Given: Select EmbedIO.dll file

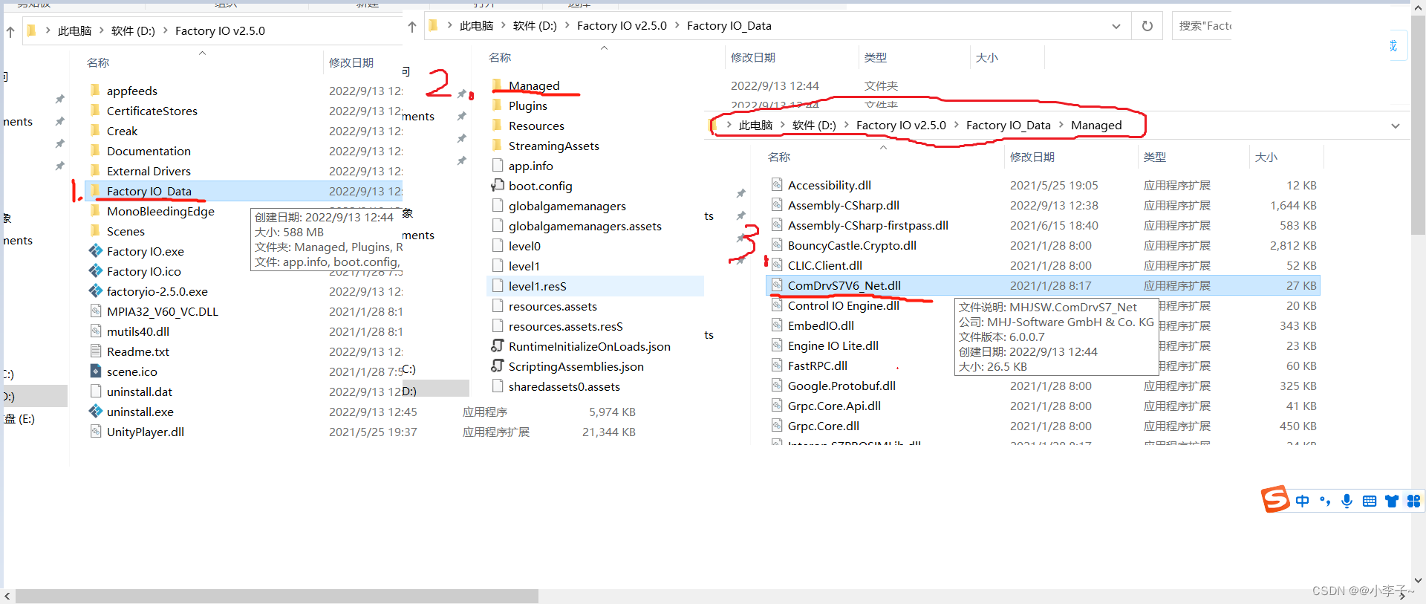Looking at the screenshot, I should pos(821,325).
